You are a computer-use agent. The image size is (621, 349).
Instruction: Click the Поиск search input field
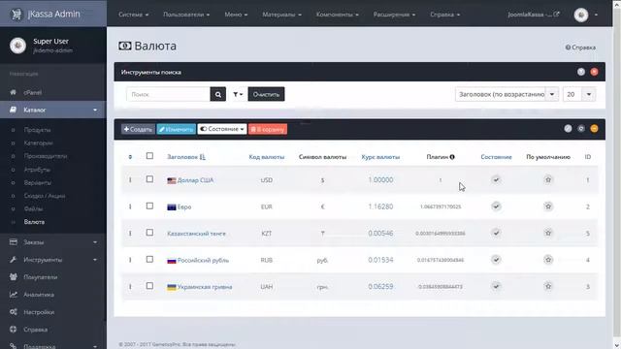(x=168, y=94)
